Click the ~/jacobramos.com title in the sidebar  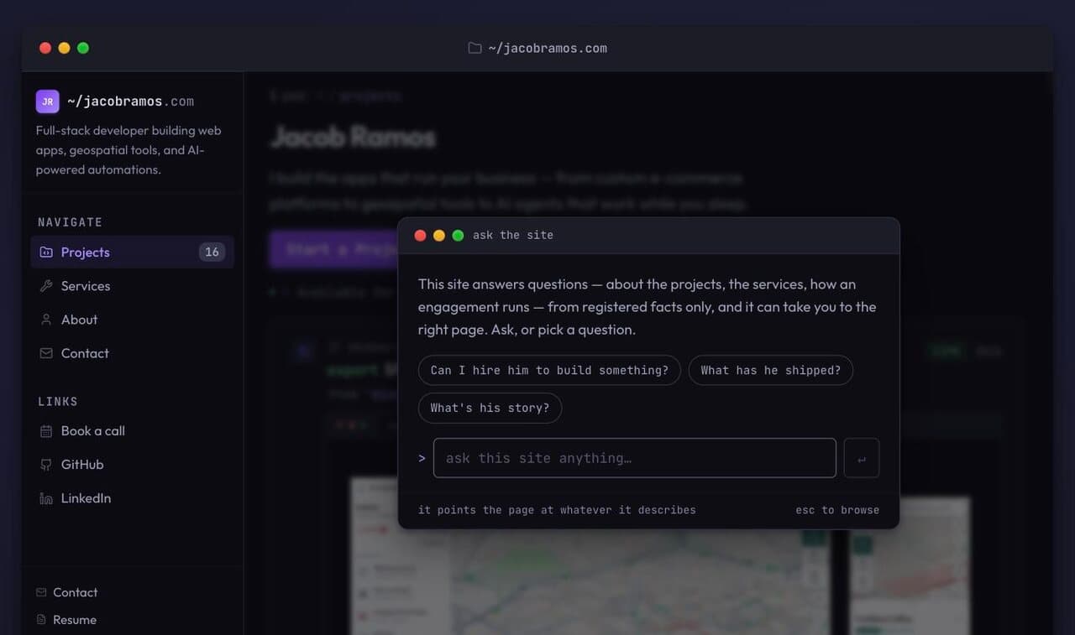tap(131, 101)
